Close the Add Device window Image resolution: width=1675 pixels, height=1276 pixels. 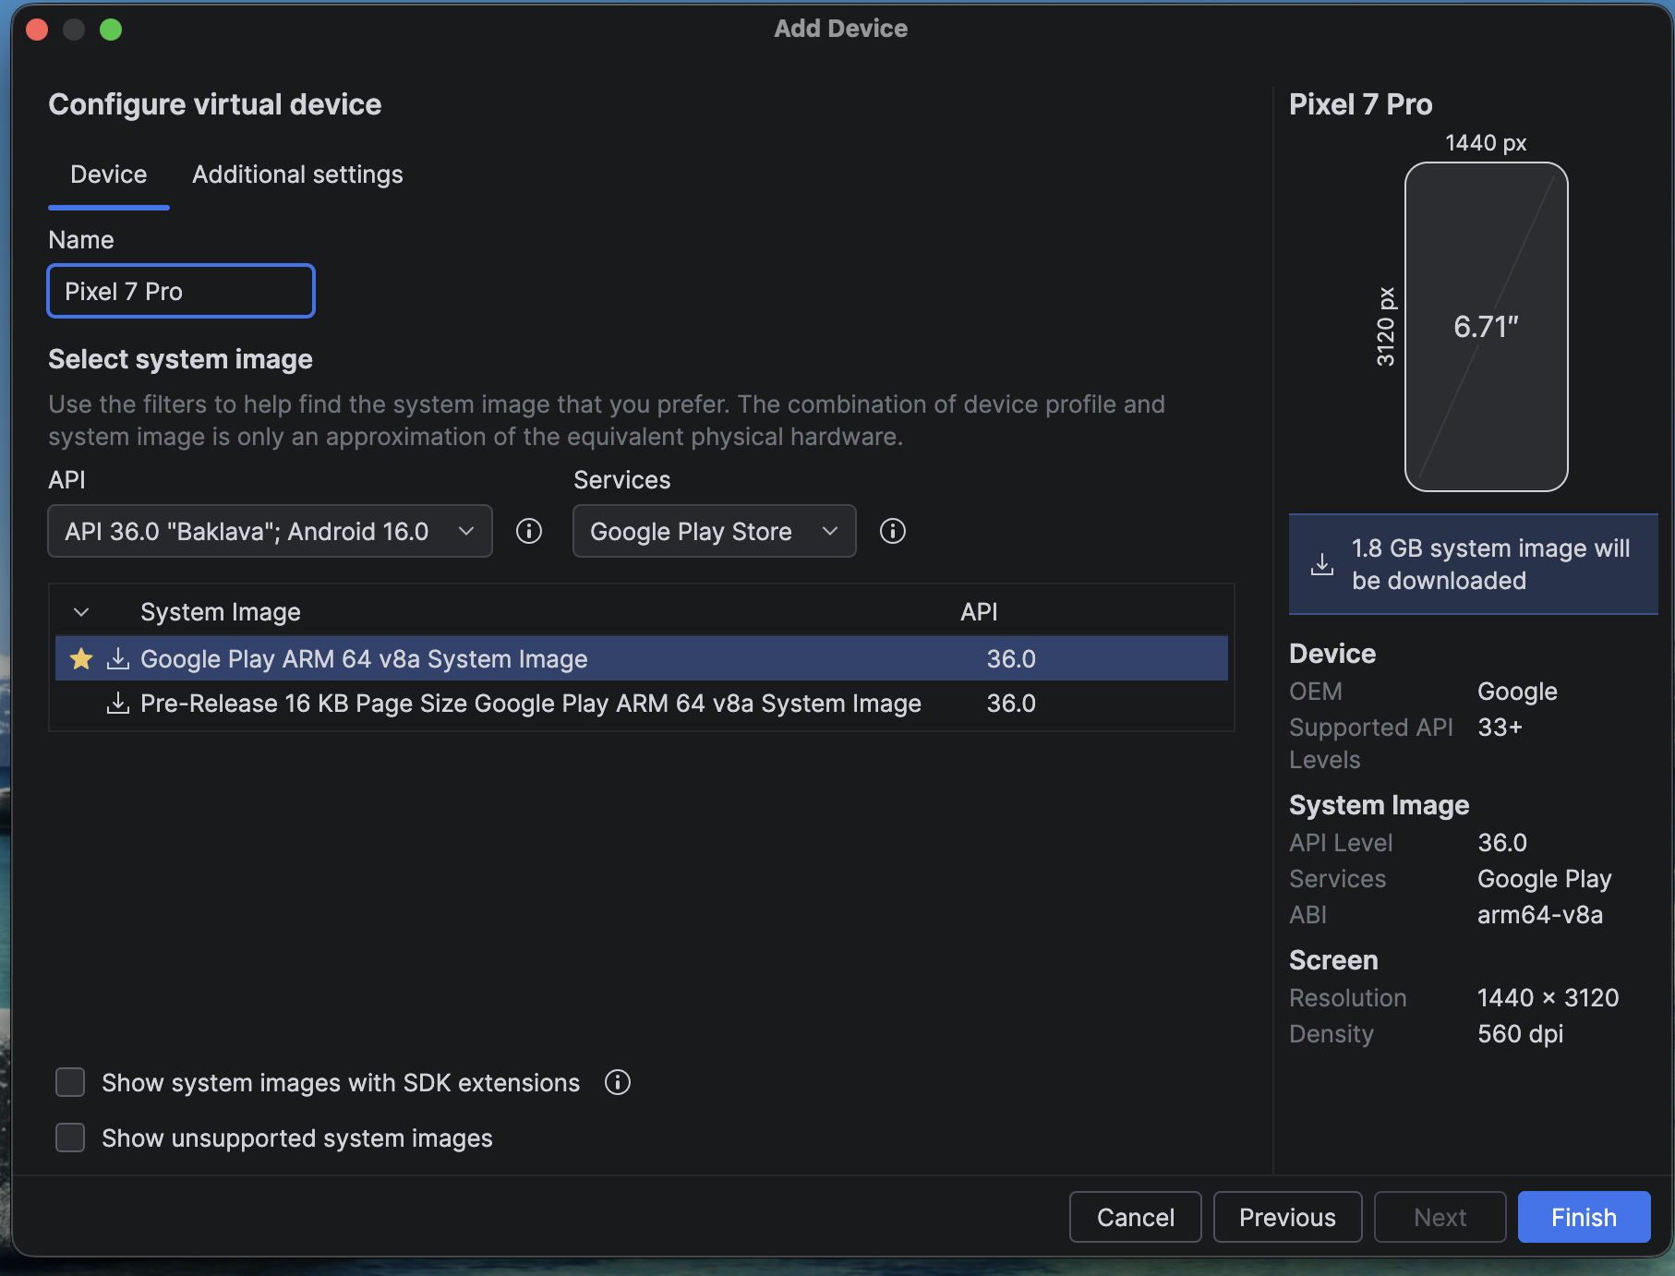(37, 30)
